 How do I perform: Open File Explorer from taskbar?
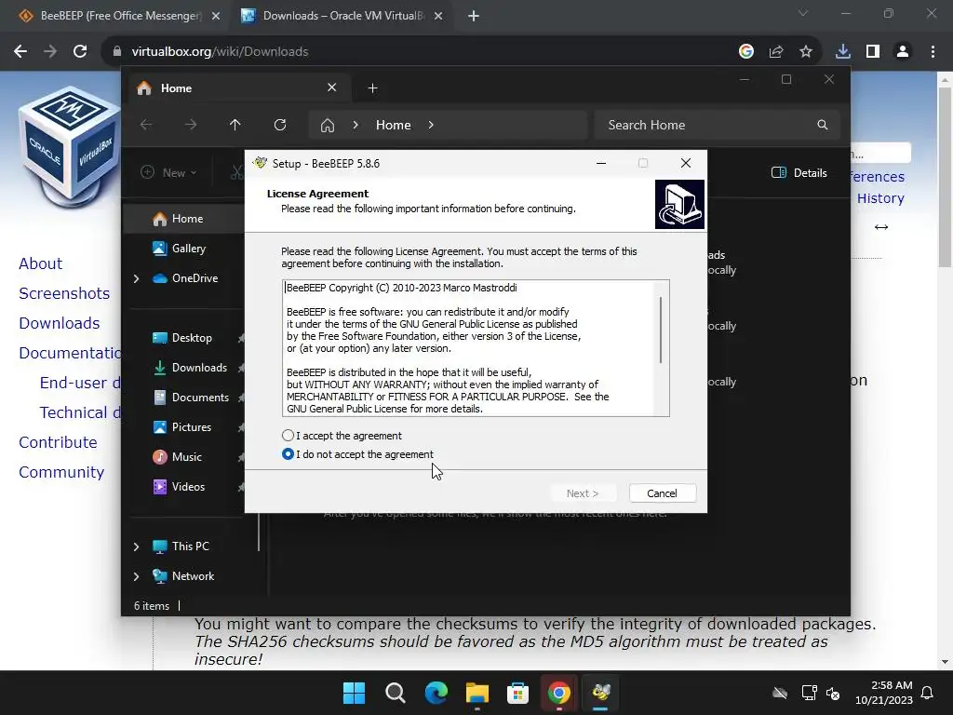pyautogui.click(x=477, y=693)
